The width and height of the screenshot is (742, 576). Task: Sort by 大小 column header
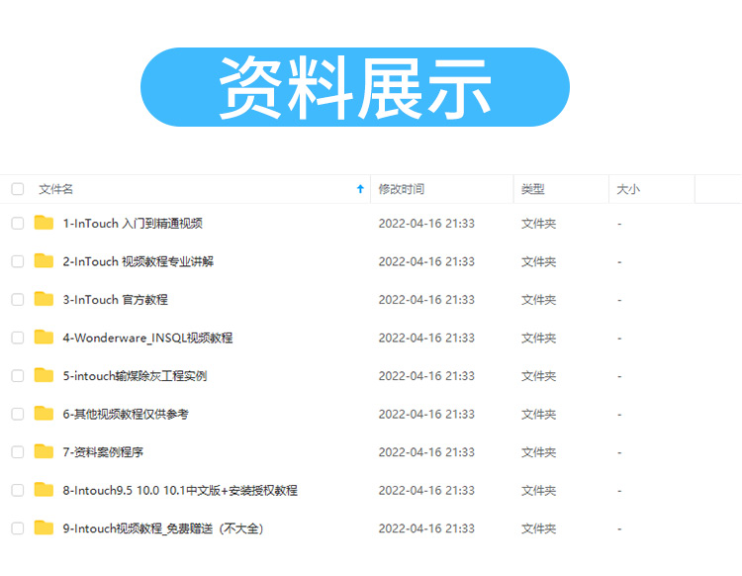point(628,189)
